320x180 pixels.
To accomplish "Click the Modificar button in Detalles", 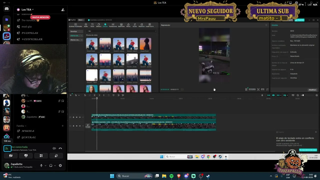I will [x=312, y=90].
